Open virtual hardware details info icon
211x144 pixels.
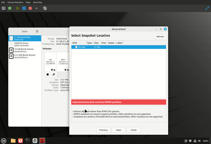pyautogui.click(x=10, y=8)
